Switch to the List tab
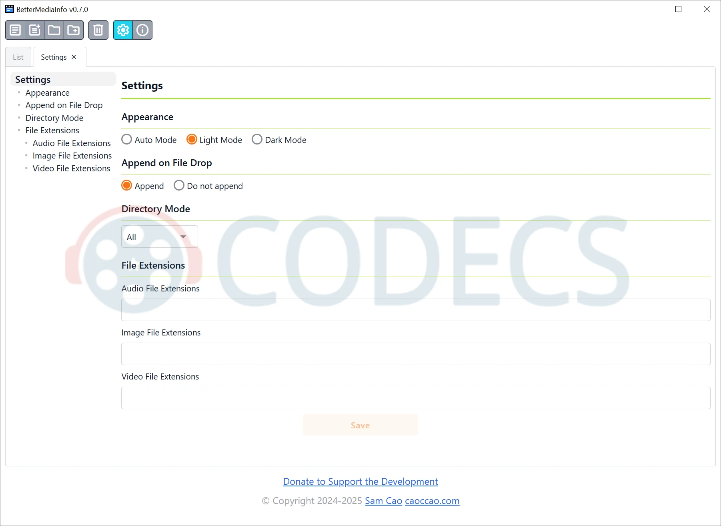This screenshot has height=526, width=721. click(x=18, y=57)
